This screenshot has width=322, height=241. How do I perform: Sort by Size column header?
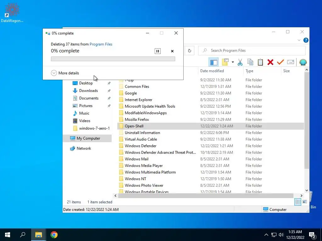coord(286,71)
